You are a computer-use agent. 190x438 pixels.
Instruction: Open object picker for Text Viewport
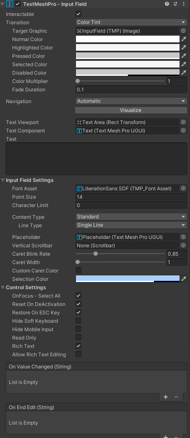183,122
